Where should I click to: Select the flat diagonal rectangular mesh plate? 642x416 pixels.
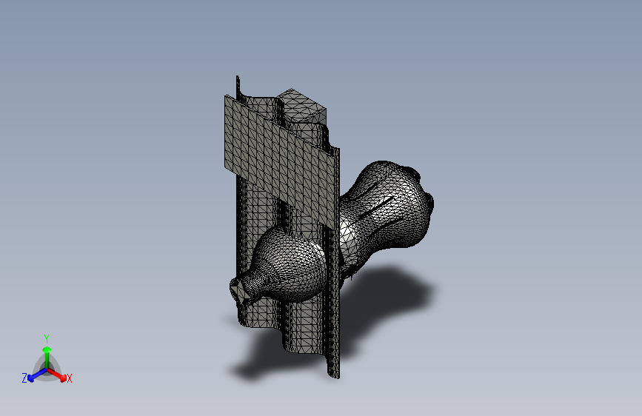[281, 161]
